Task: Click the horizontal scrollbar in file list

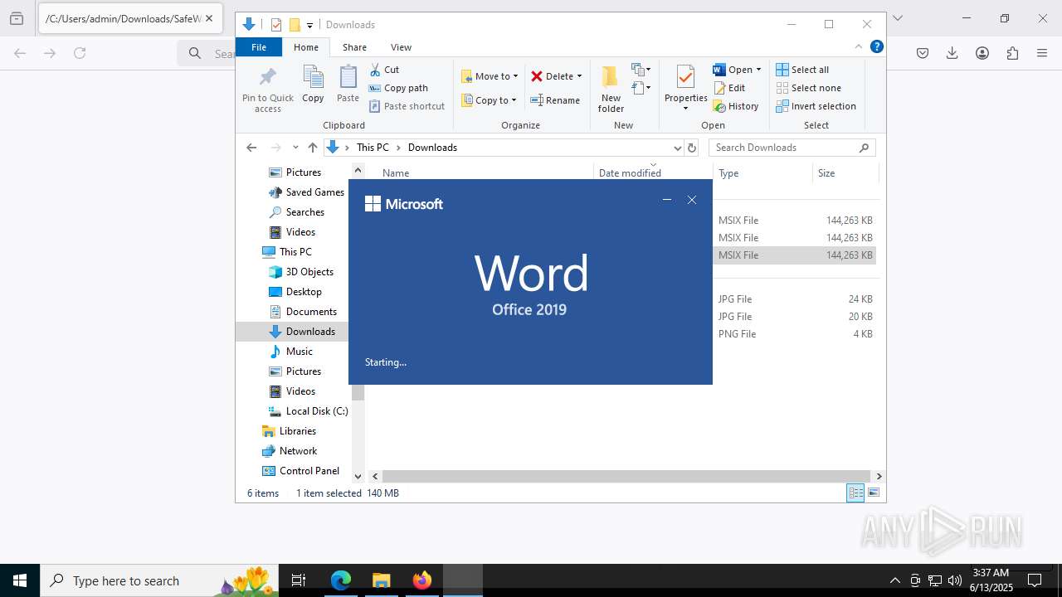Action: click(626, 476)
